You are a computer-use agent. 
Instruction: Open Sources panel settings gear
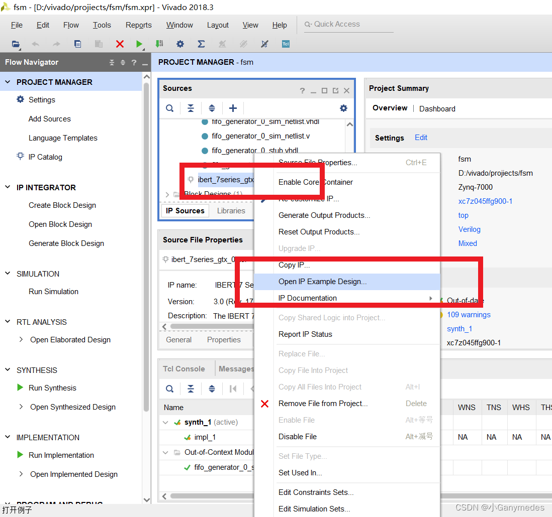coord(343,108)
